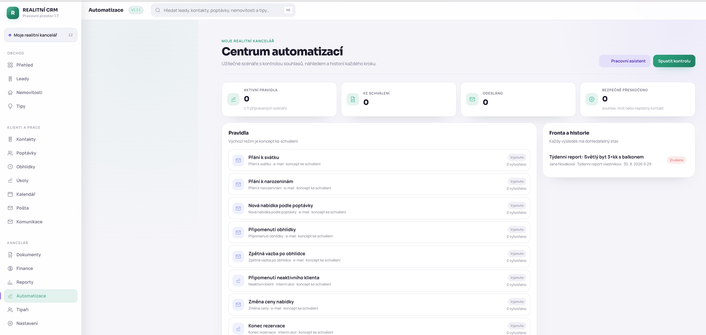Click the search magnifier icon
Image resolution: width=706 pixels, height=335 pixels.
(158, 10)
